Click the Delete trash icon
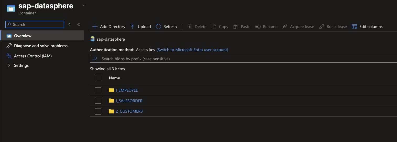The image size is (397, 142). pyautogui.click(x=190, y=27)
